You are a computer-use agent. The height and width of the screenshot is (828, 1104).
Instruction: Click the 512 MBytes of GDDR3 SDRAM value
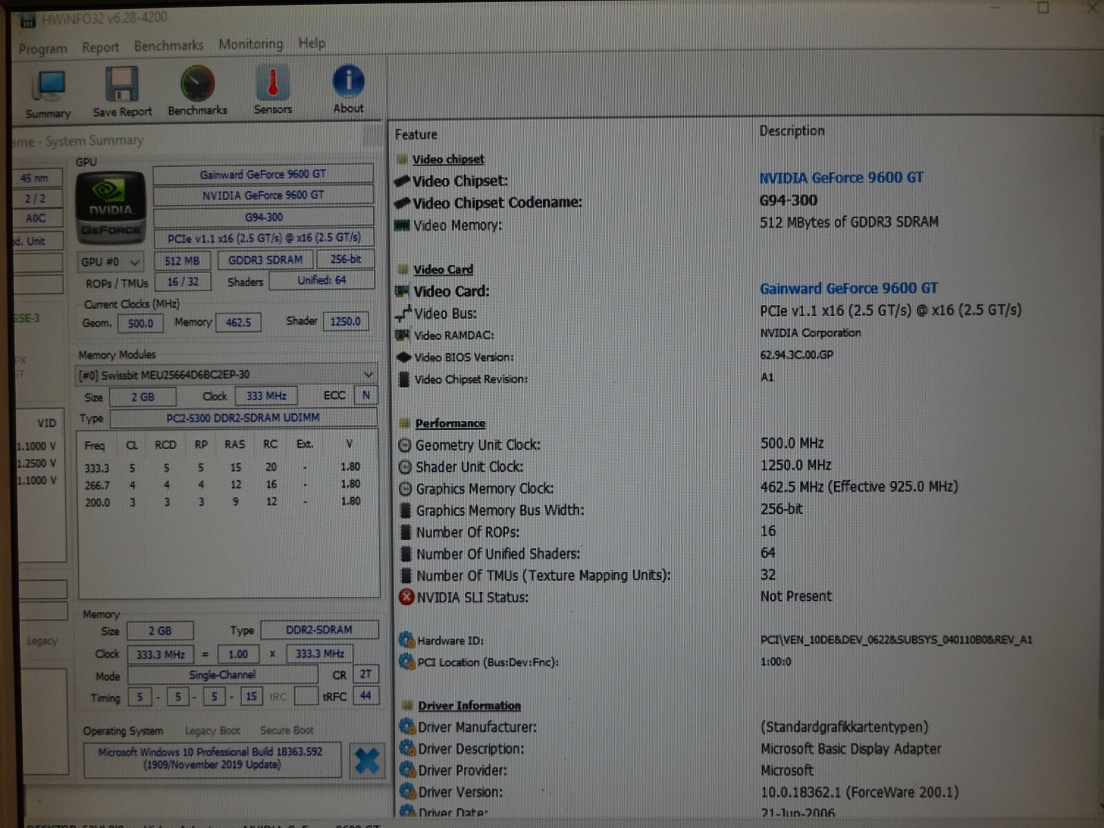tap(849, 222)
